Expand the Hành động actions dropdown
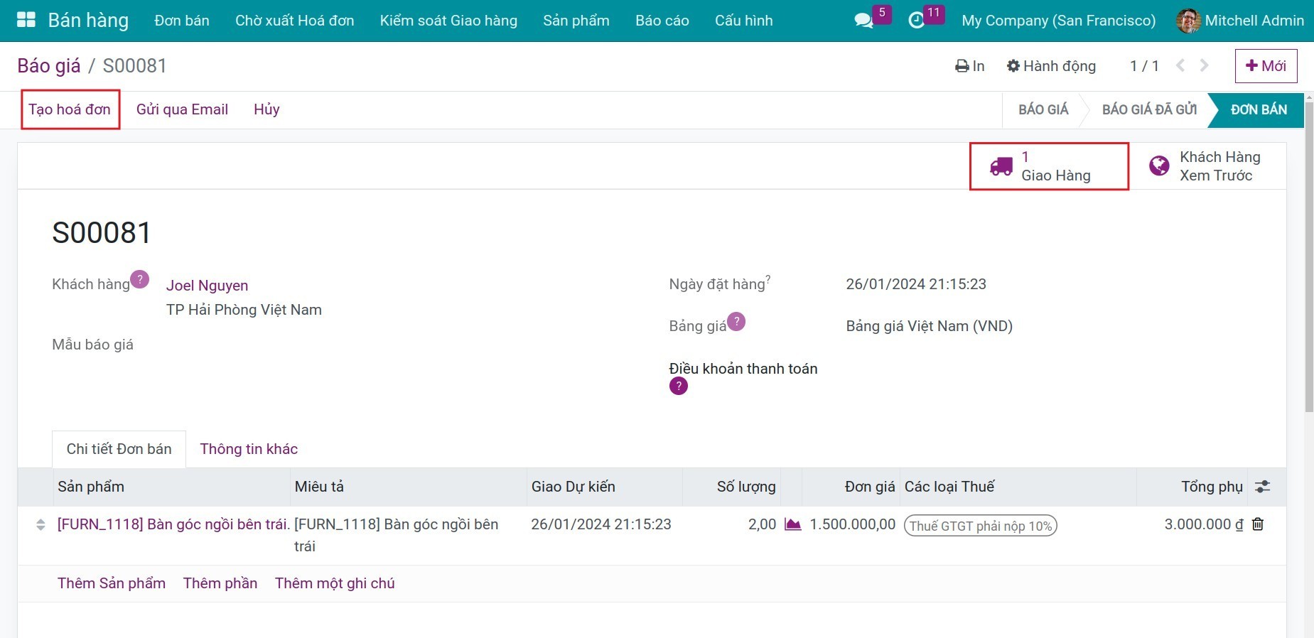The width and height of the screenshot is (1314, 638). (x=1051, y=66)
